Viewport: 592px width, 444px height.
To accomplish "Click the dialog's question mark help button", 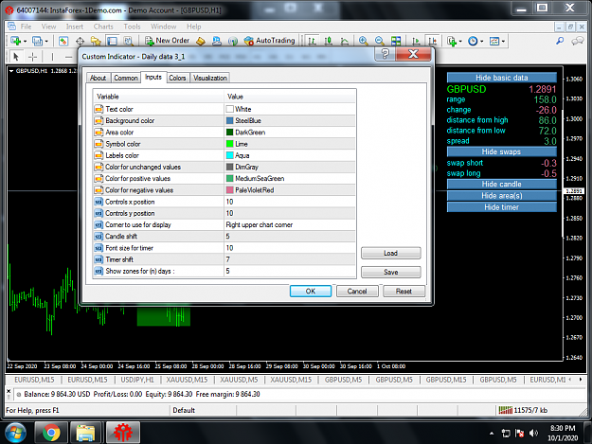I will click(385, 54).
